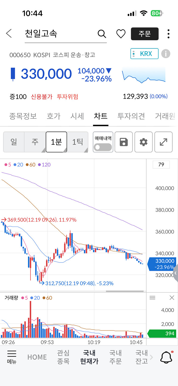Expand chart to fullscreen
Image resolution: width=178 pixels, height=386 pixels.
(163, 142)
